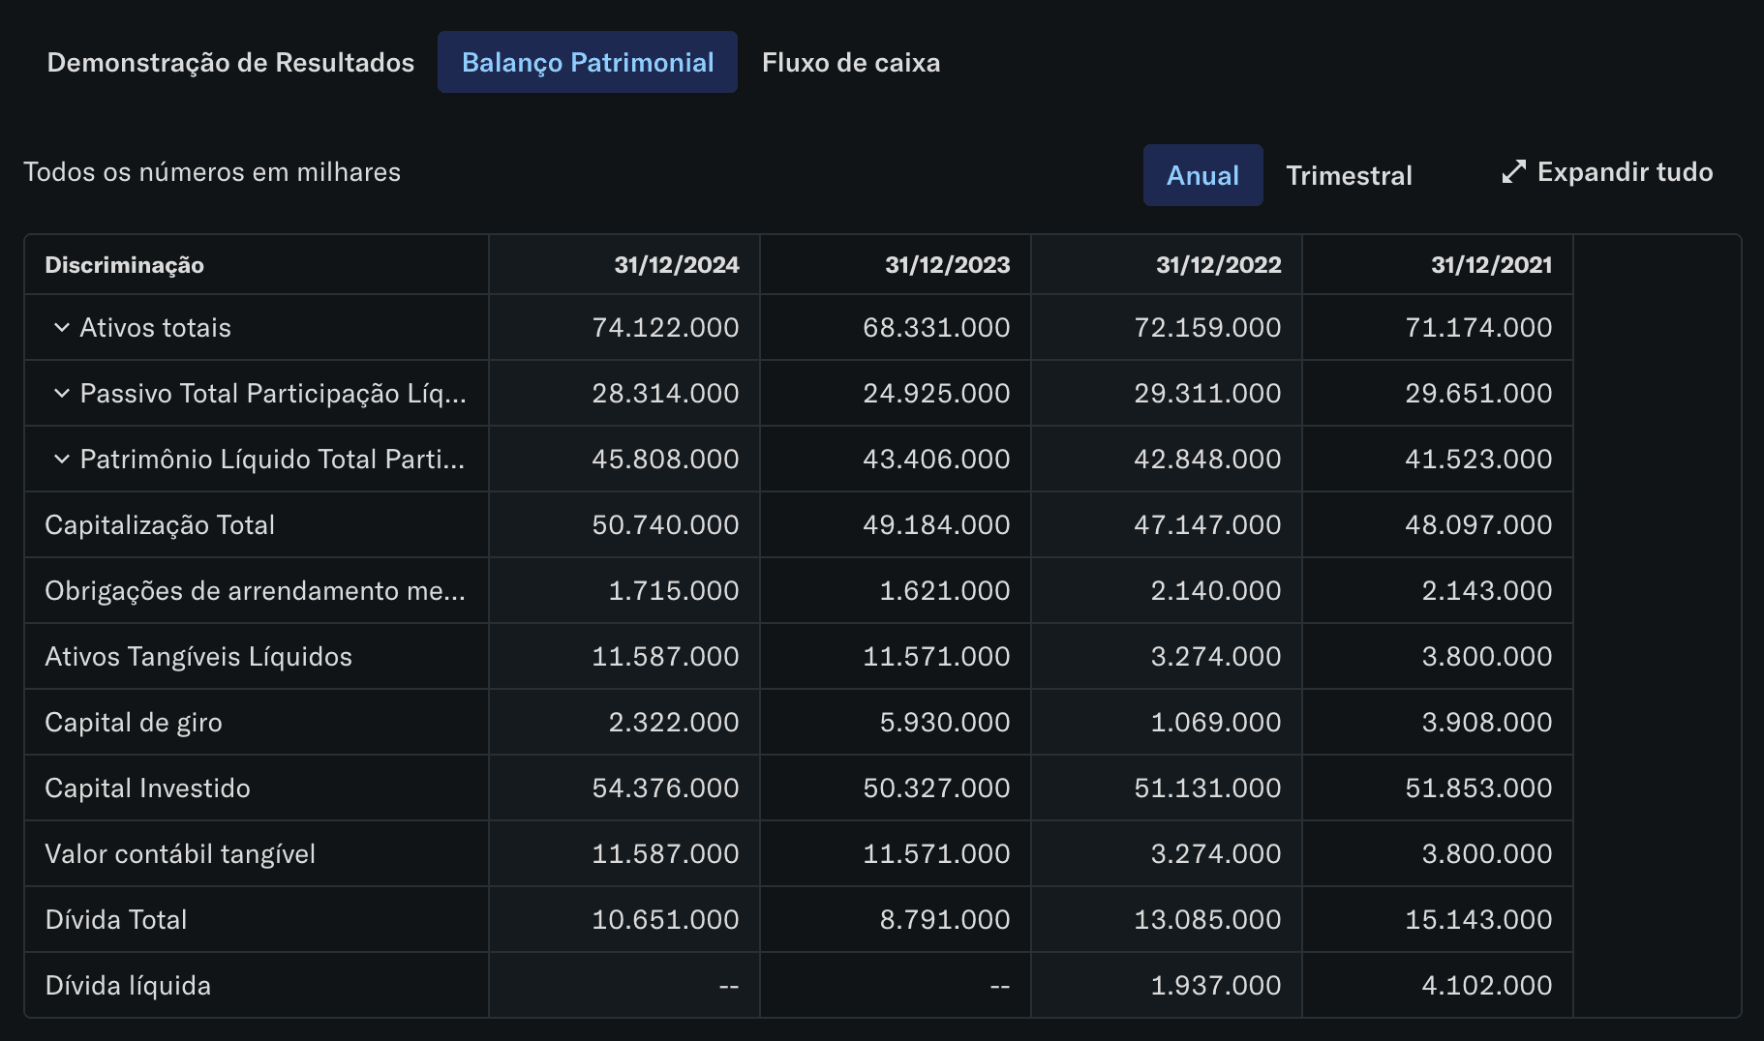This screenshot has width=1764, height=1041.
Task: Open the Fluxo de caixa tab
Action: tap(851, 63)
